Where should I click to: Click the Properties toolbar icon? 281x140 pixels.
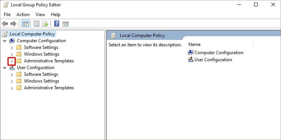(37, 24)
